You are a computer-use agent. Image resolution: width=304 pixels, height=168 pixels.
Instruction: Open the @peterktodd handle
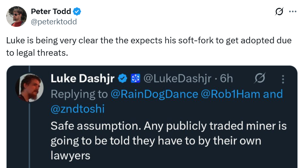pyautogui.click(x=54, y=21)
